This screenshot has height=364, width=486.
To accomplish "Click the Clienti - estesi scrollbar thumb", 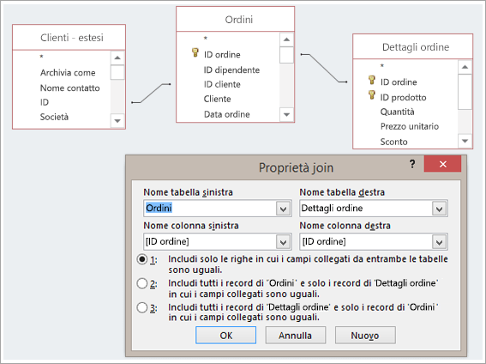I will [117, 72].
